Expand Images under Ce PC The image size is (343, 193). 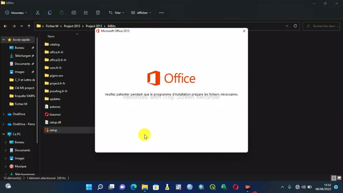(x=6, y=158)
